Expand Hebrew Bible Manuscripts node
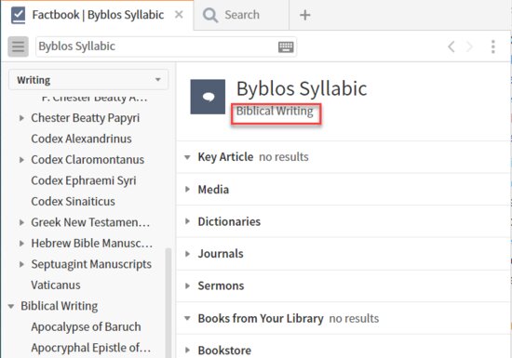Image resolution: width=512 pixels, height=358 pixels. [x=21, y=244]
